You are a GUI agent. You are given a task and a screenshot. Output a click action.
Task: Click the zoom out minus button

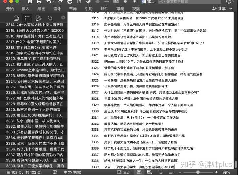[180, 172]
